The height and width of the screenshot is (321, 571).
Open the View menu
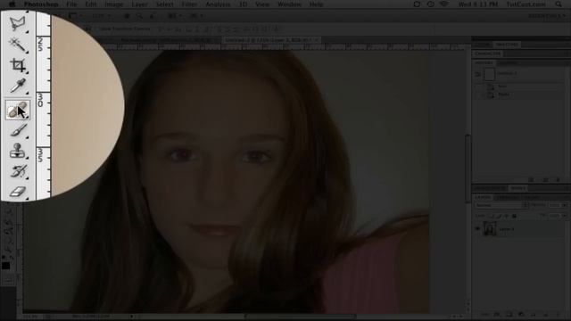coord(262,4)
